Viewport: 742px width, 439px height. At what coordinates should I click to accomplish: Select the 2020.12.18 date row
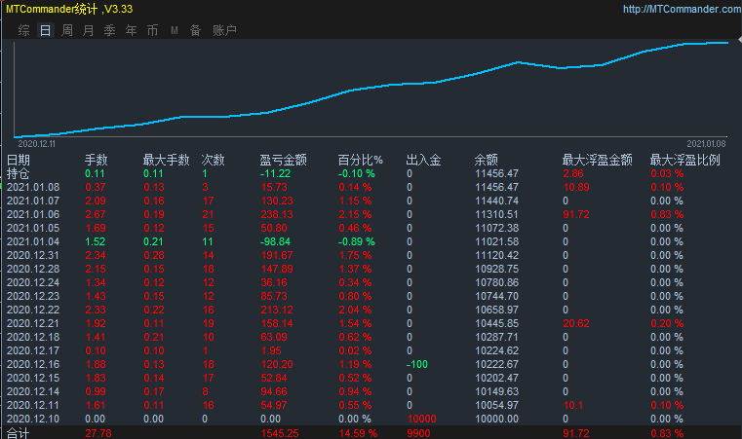33,338
